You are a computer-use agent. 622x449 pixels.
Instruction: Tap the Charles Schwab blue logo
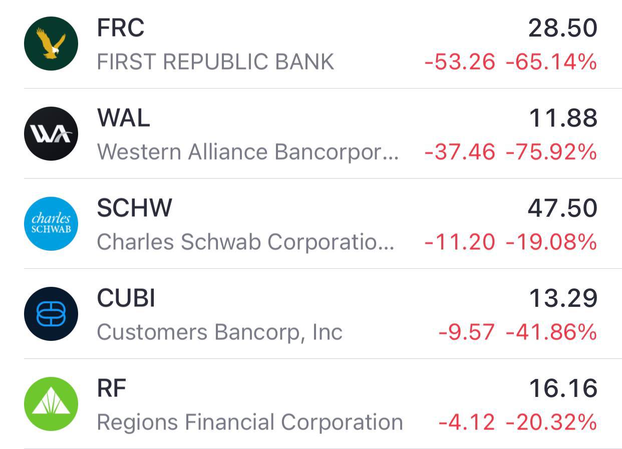pos(51,224)
